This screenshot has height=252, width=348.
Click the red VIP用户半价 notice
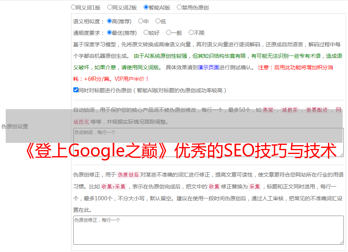(131, 79)
